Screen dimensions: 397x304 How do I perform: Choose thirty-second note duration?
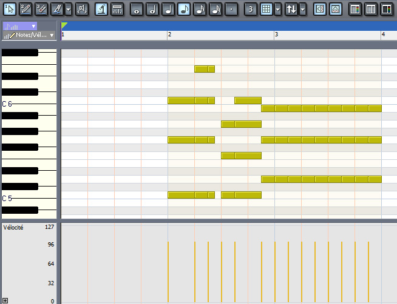(x=215, y=9)
